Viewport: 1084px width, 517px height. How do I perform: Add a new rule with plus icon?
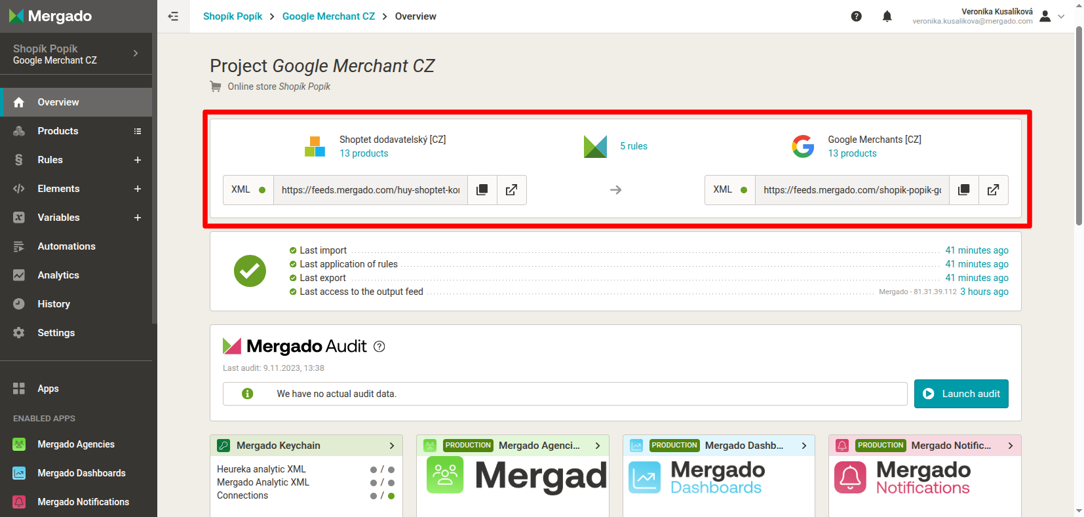(x=138, y=160)
